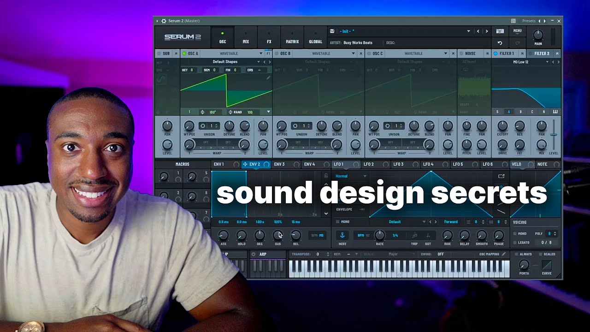Tick the SCALED portamento checkbox
The image size is (590, 332).
point(540,254)
